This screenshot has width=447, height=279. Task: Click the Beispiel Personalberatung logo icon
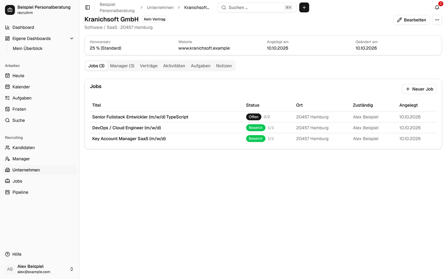(x=10, y=10)
